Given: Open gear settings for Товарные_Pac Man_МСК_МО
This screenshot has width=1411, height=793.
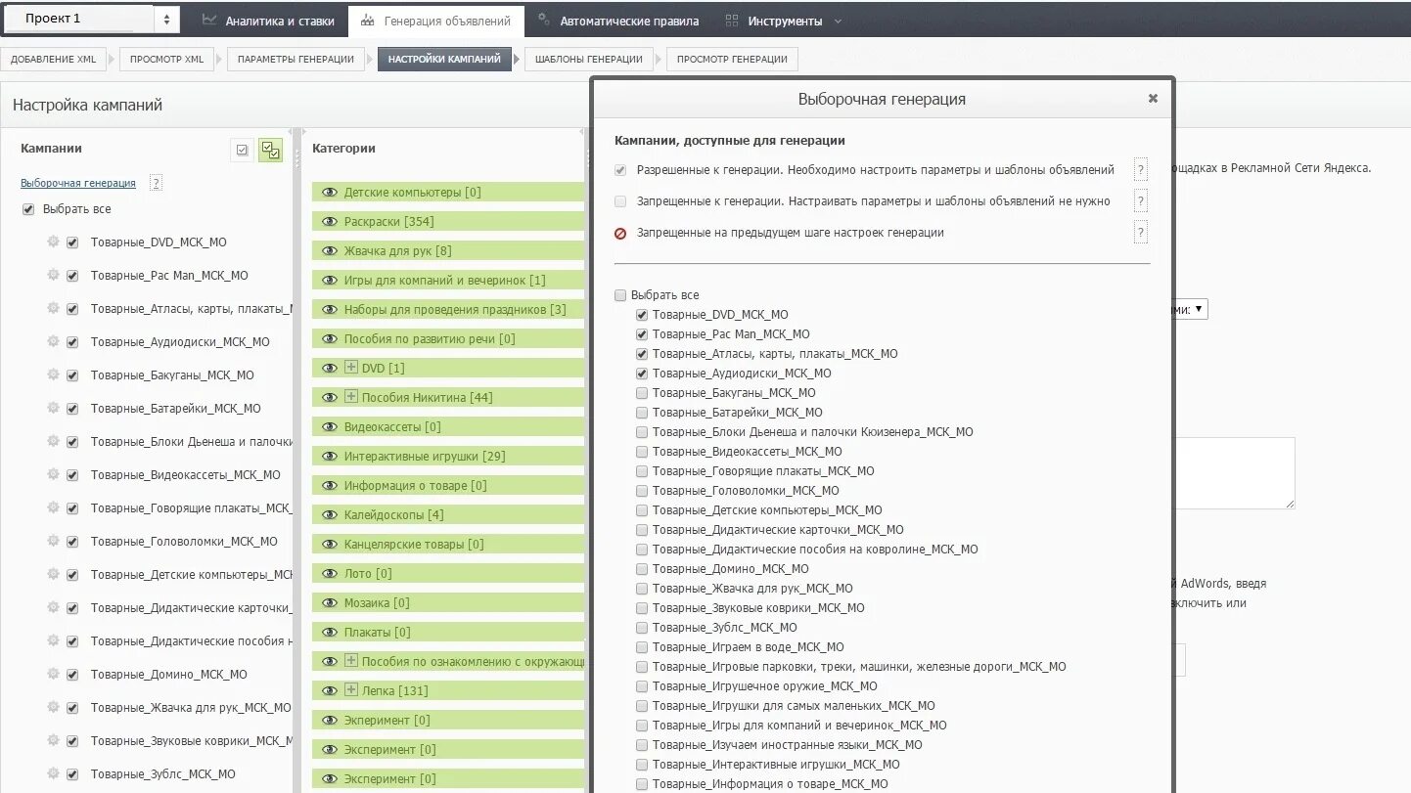Looking at the screenshot, I should pyautogui.click(x=53, y=275).
